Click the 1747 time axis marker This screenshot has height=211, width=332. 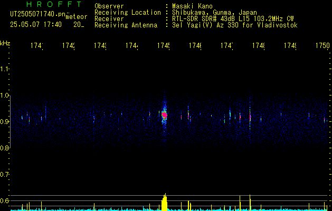click(x=227, y=45)
